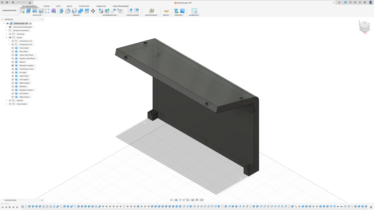The width and height of the screenshot is (374, 210).
Task: Click the Create Sketch tool icon
Action: point(22,11)
